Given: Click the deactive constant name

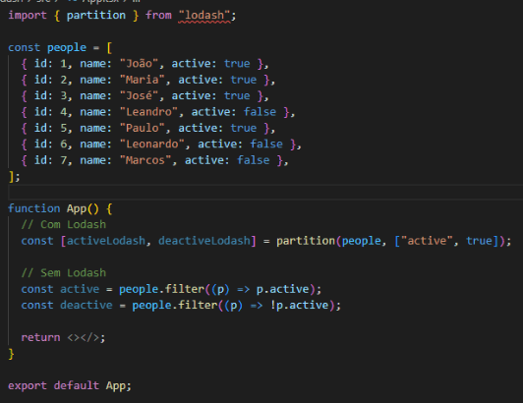Looking at the screenshot, I should tap(87, 306).
